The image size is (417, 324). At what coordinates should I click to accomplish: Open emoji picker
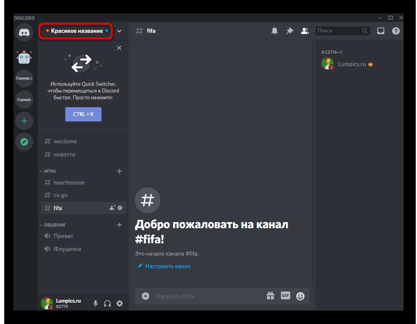[x=300, y=296]
